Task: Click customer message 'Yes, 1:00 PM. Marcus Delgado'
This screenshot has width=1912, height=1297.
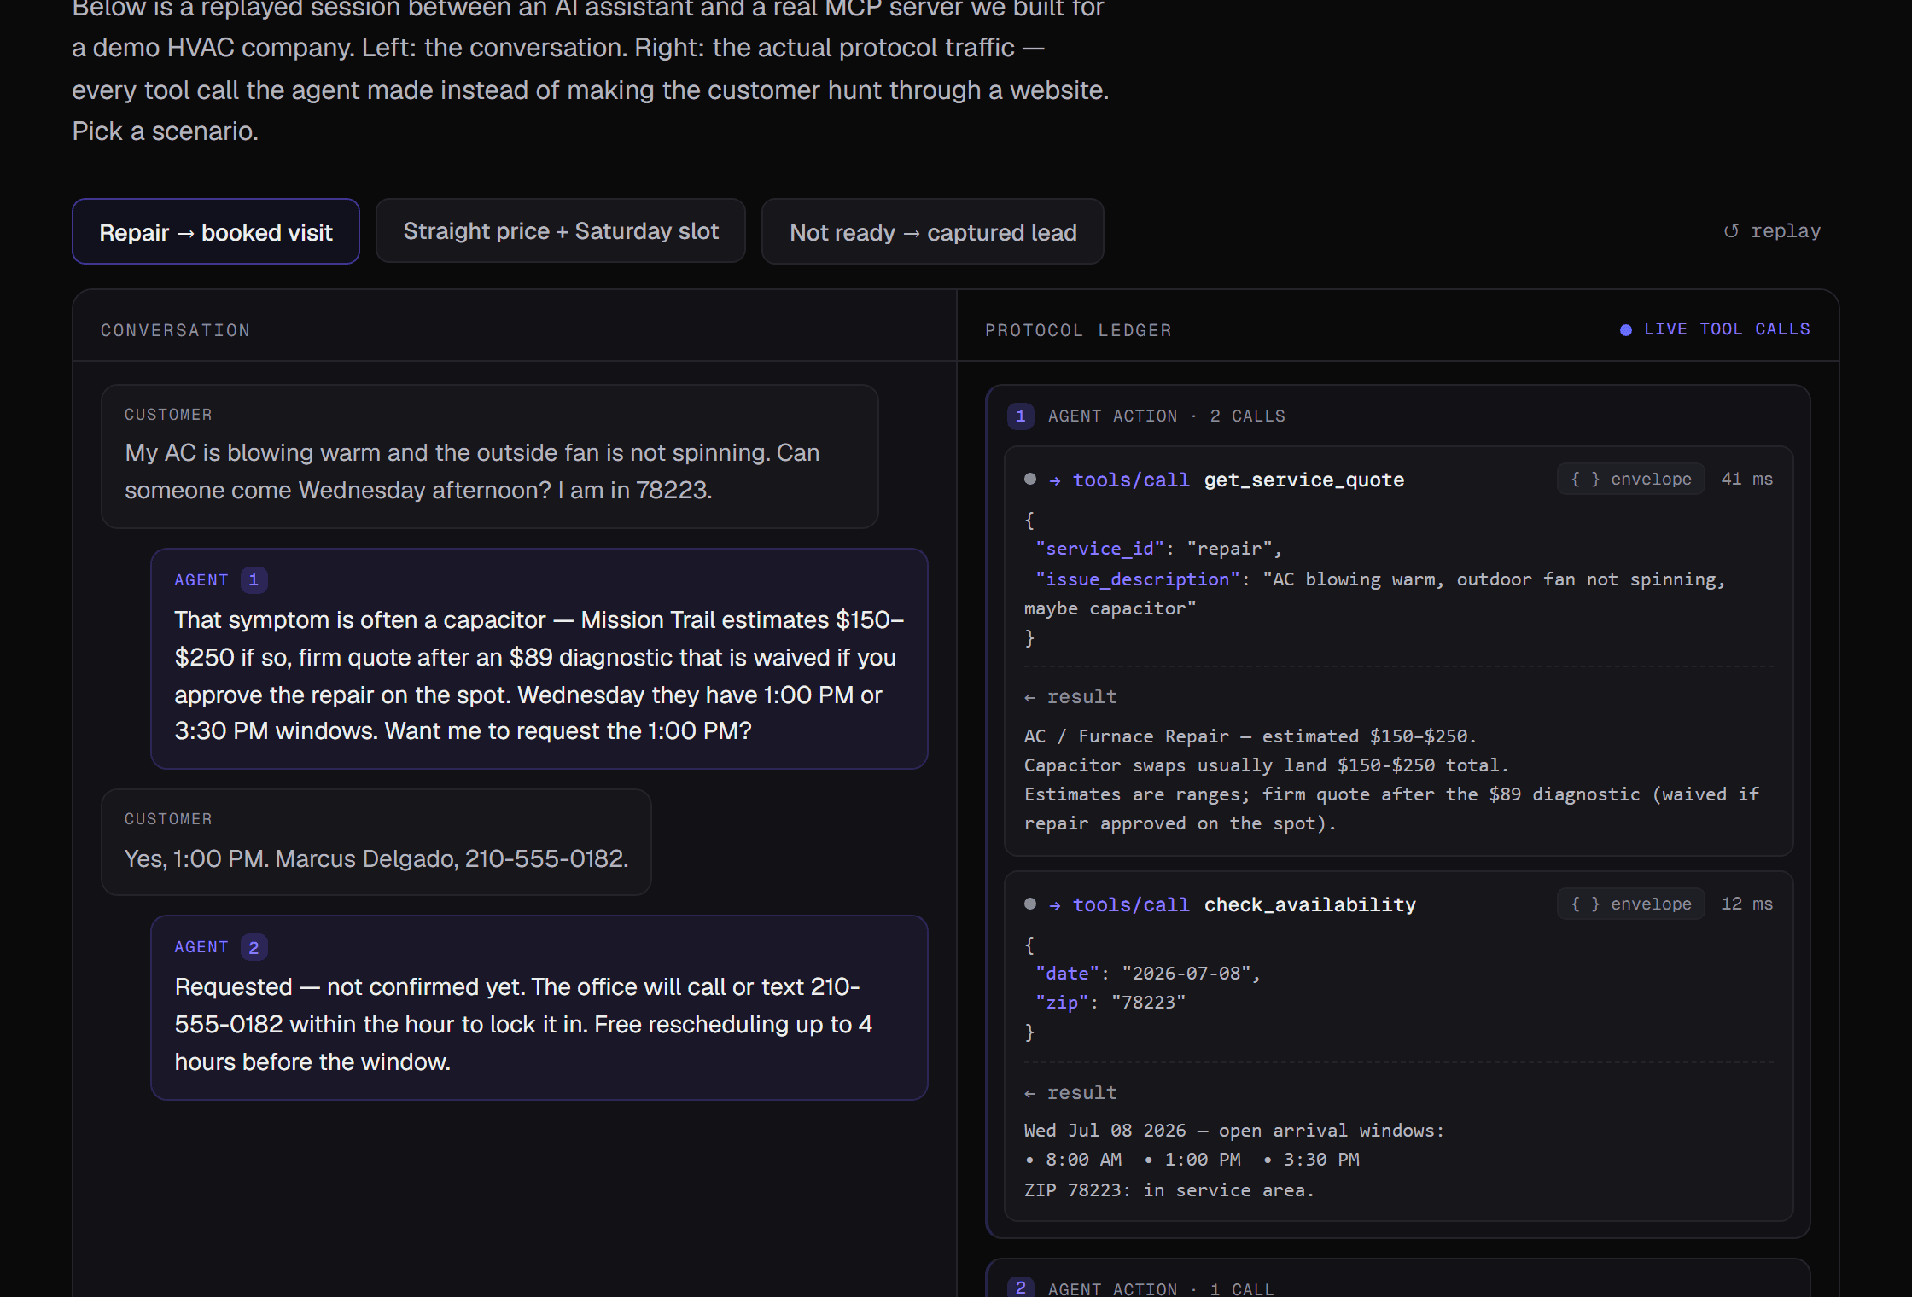Action: (376, 842)
